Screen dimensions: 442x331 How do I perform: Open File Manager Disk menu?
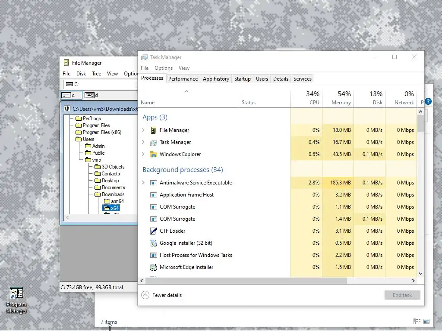click(x=81, y=73)
